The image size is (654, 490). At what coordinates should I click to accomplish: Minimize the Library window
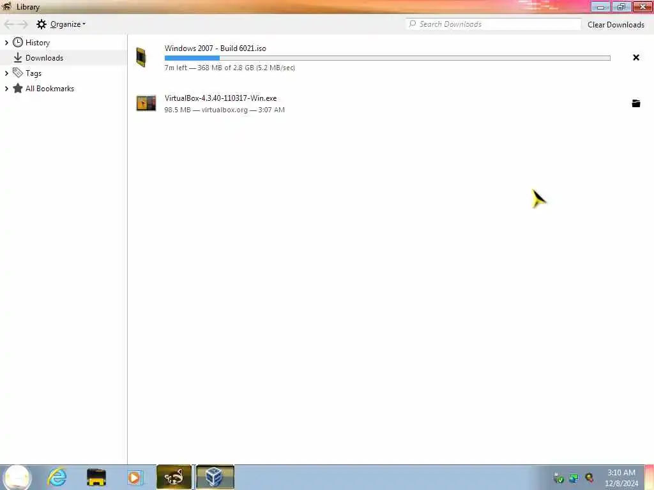tap(600, 6)
